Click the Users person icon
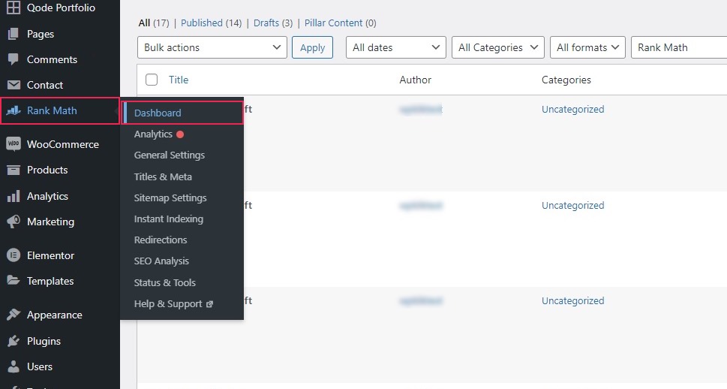Image resolution: width=727 pixels, height=389 pixels. point(14,366)
